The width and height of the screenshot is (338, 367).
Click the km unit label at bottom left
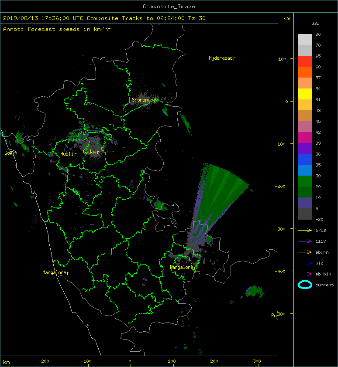pyautogui.click(x=7, y=362)
